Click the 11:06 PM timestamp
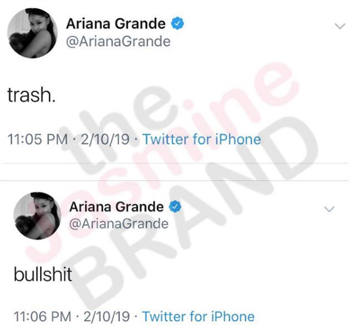The height and width of the screenshot is (333, 360). point(42,316)
